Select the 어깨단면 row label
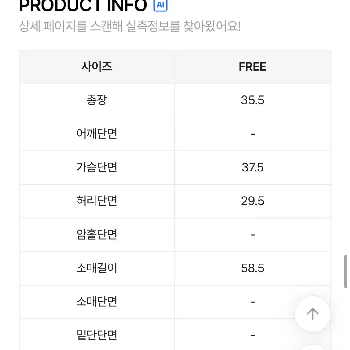Image resolution: width=350 pixels, height=350 pixels. tap(97, 134)
